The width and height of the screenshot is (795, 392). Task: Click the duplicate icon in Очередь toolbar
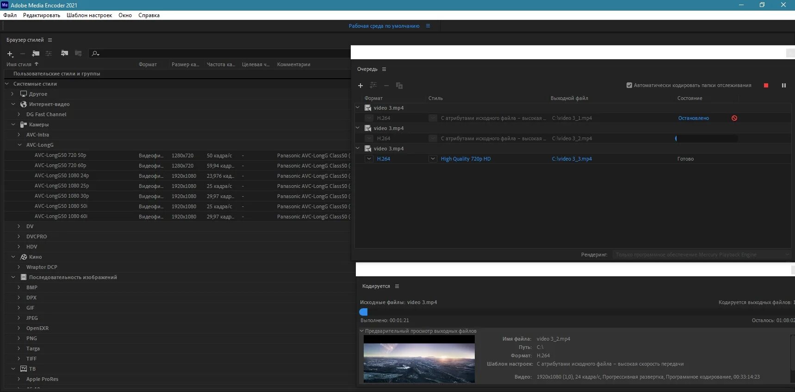point(399,86)
